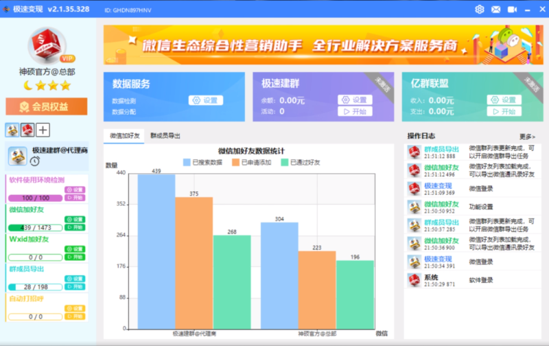Click avatar icon beside 功能设置 log
Image resolution: width=549 pixels, height=346 pixels.
pos(414,207)
